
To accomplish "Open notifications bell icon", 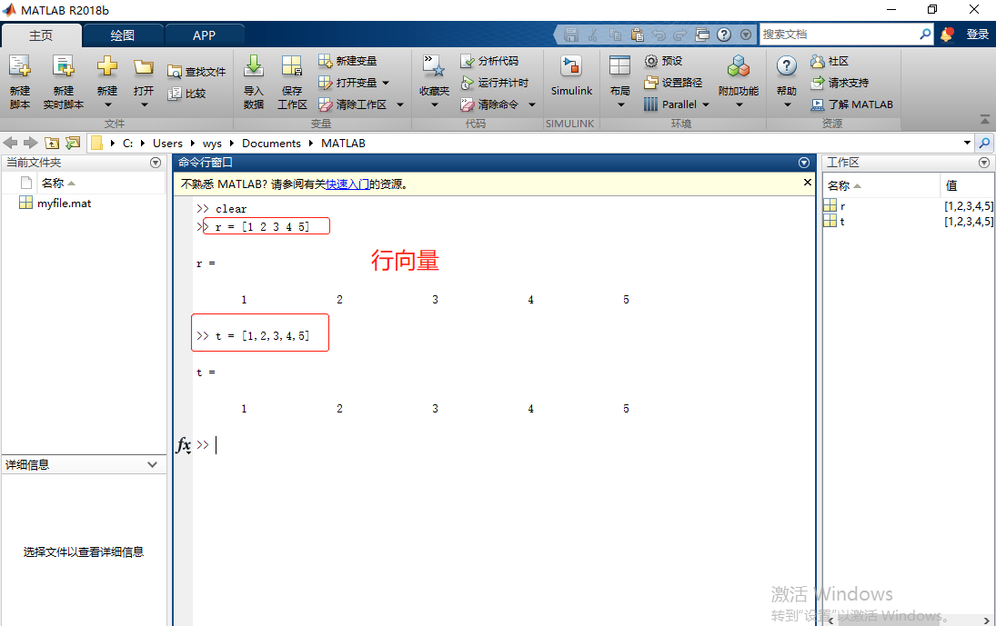I will point(947,35).
